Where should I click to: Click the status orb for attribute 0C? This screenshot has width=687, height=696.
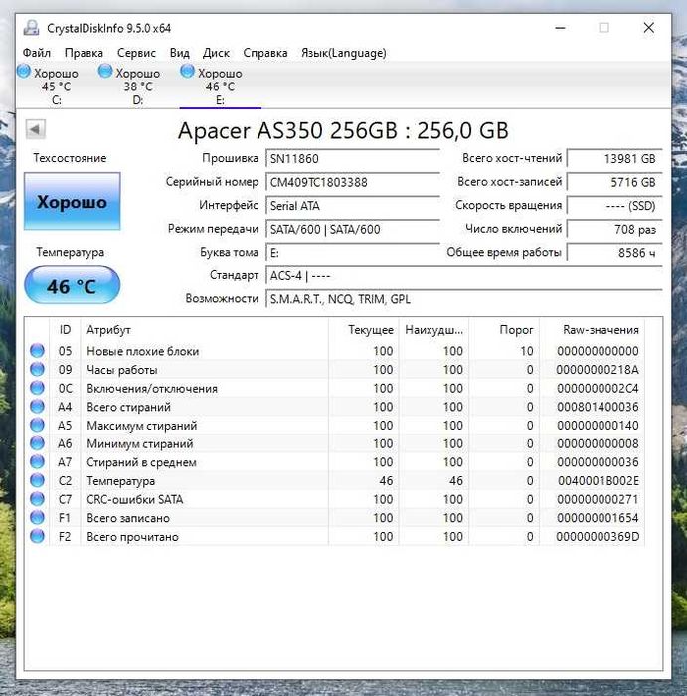[x=37, y=388]
